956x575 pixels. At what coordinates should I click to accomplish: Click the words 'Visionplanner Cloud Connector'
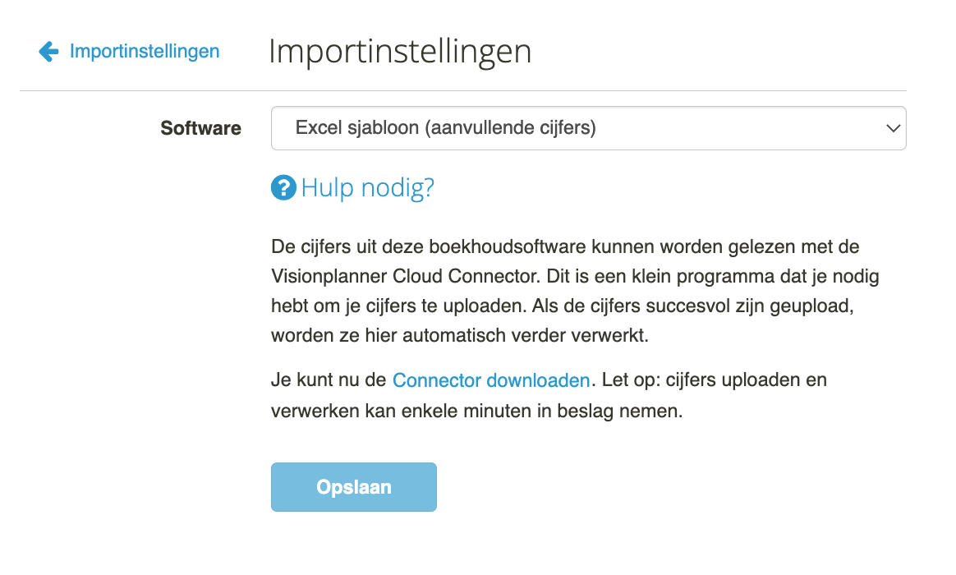point(406,276)
